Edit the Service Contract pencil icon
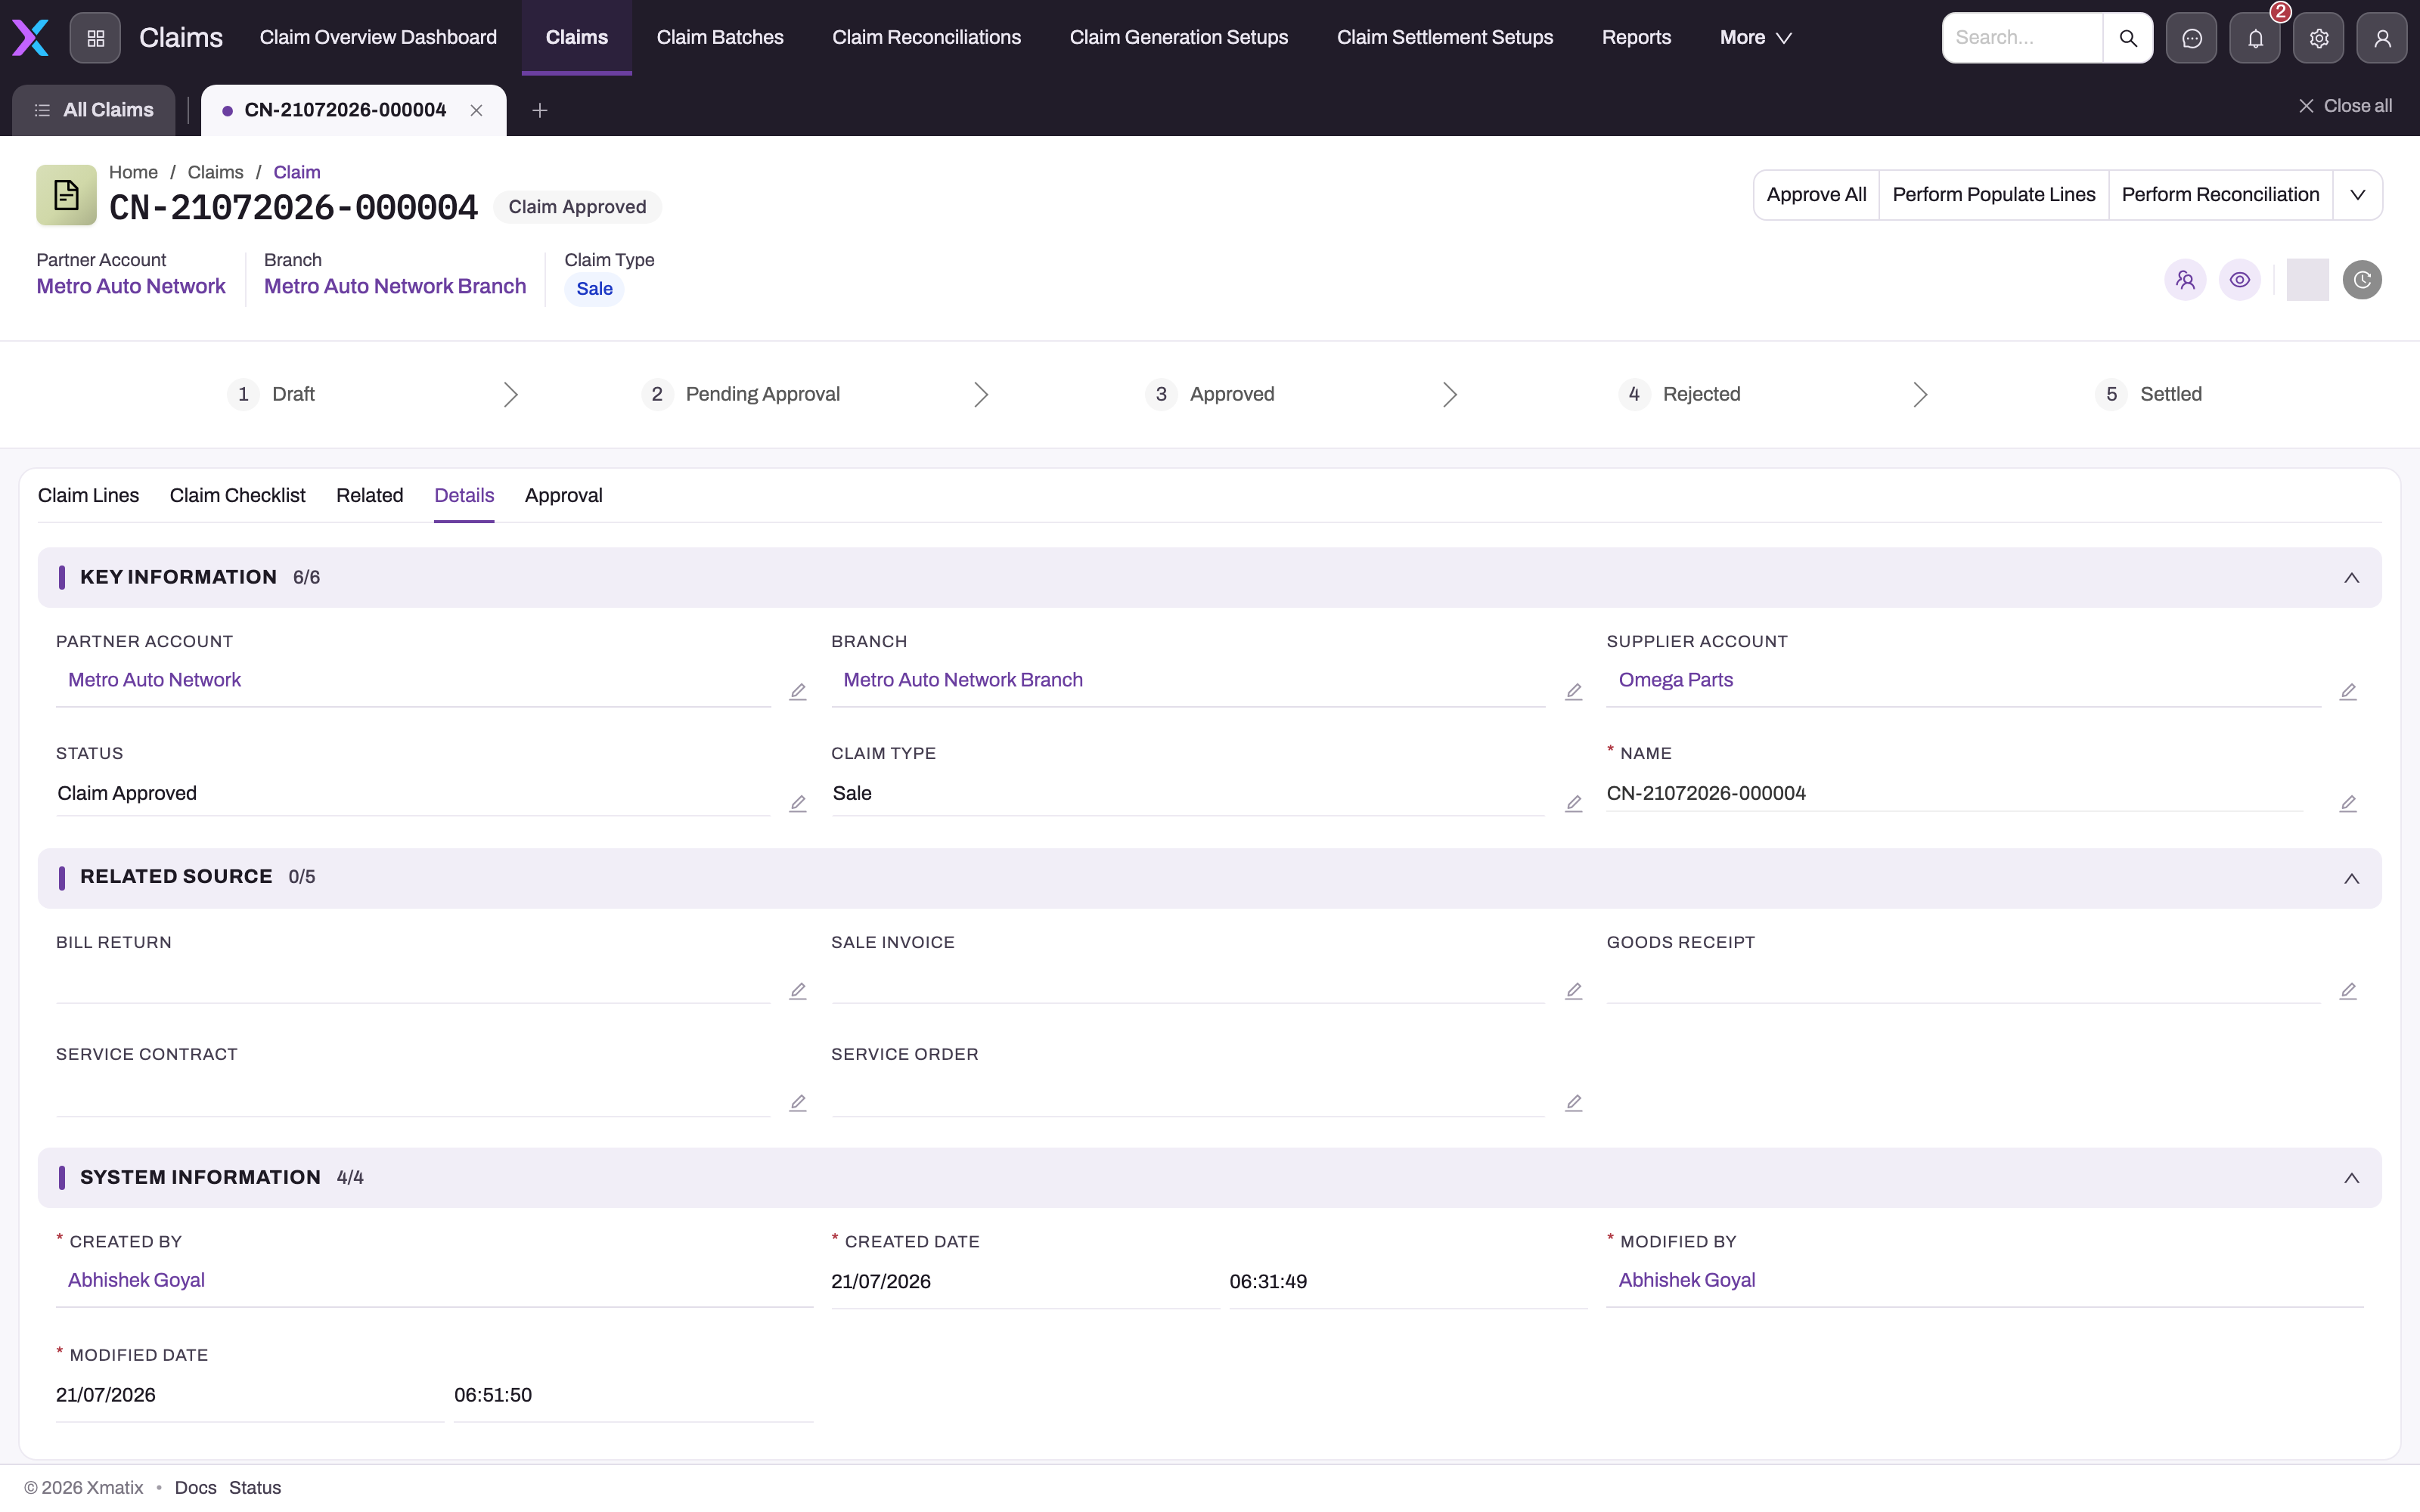The image size is (2420, 1512). [797, 1103]
